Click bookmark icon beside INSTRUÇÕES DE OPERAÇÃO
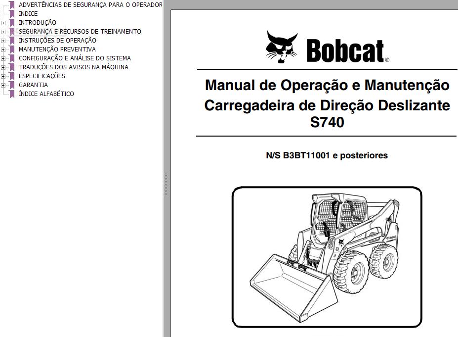The width and height of the screenshot is (458, 337). pyautogui.click(x=12, y=41)
